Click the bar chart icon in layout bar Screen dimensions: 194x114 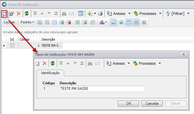[x=102, y=22]
